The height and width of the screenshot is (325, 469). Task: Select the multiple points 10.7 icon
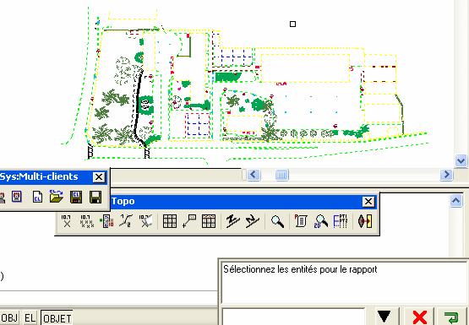click(87, 221)
